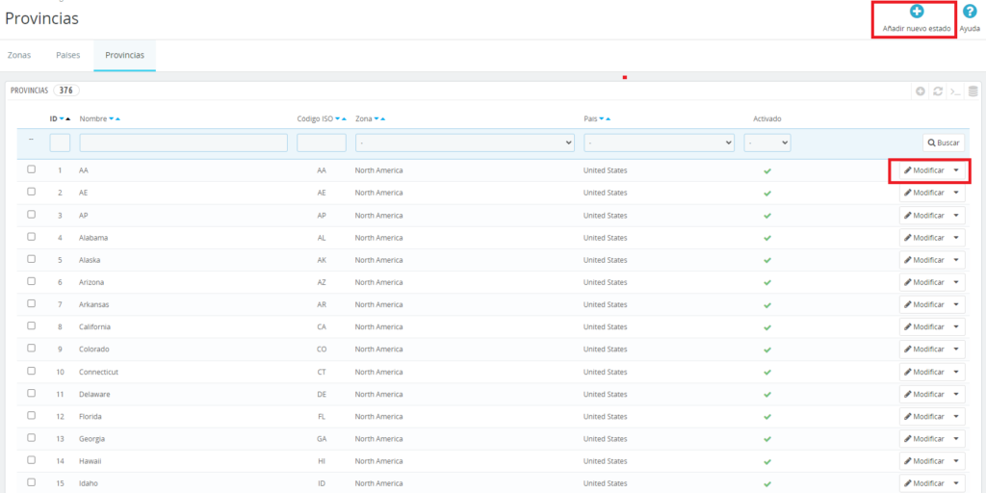Click the refresh list icon in panel header

coord(938,91)
